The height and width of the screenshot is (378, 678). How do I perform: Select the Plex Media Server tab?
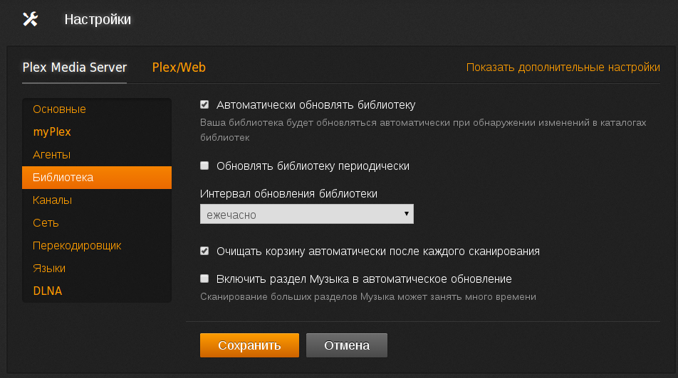75,67
